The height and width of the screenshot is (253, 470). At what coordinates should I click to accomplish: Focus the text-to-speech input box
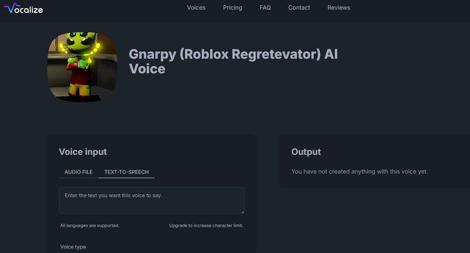[152, 201]
